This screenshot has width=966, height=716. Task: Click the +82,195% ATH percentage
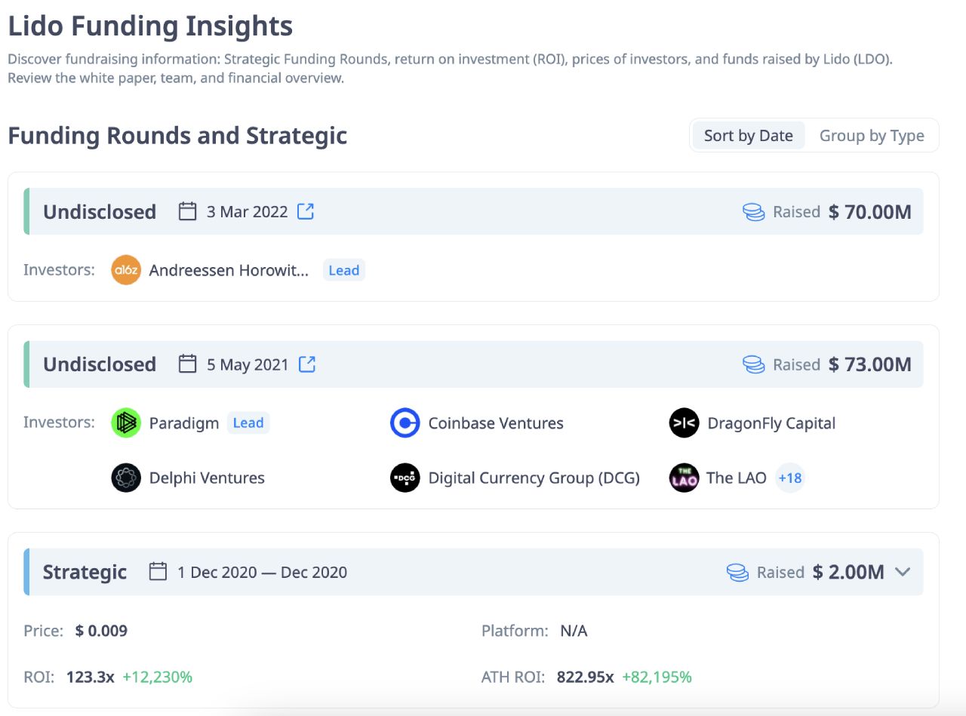click(657, 677)
